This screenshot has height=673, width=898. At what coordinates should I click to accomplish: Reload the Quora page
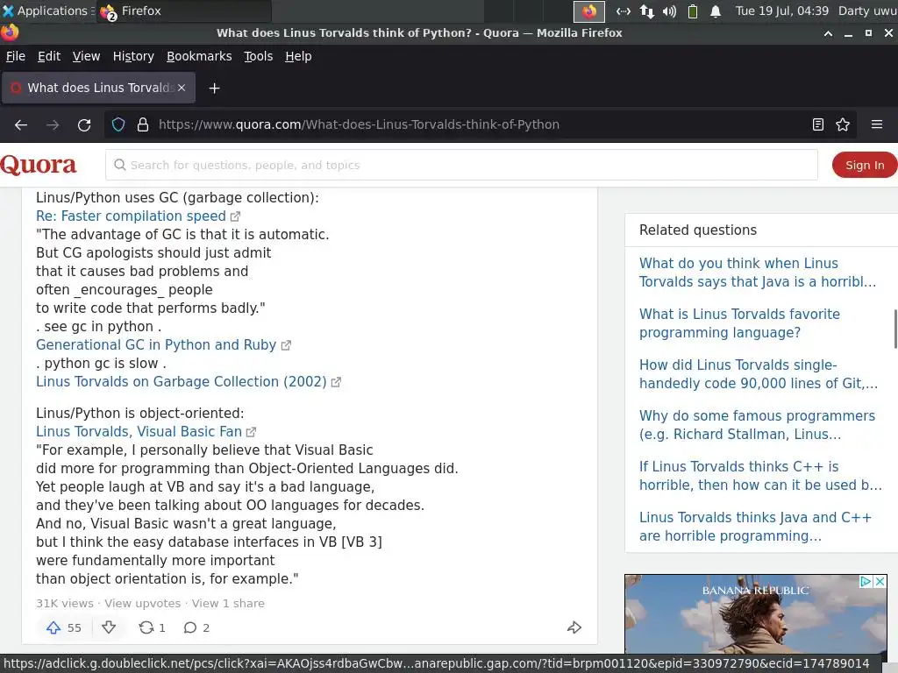(x=84, y=124)
